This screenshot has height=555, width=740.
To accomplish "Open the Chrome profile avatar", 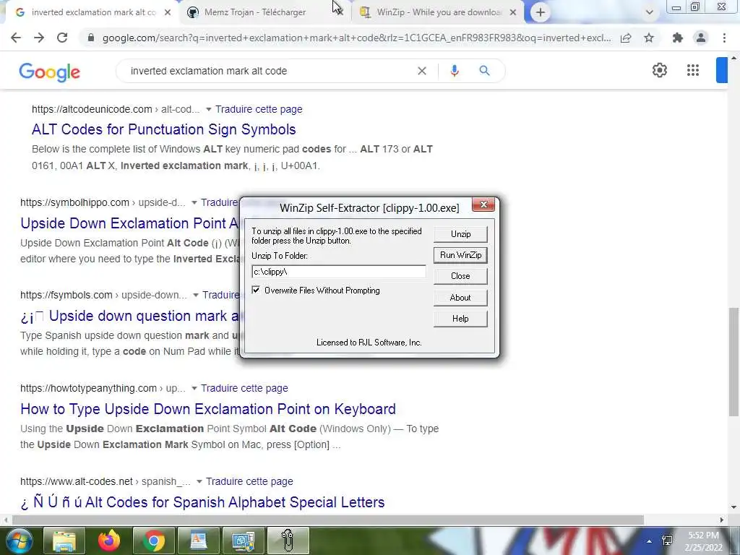I will (701, 38).
